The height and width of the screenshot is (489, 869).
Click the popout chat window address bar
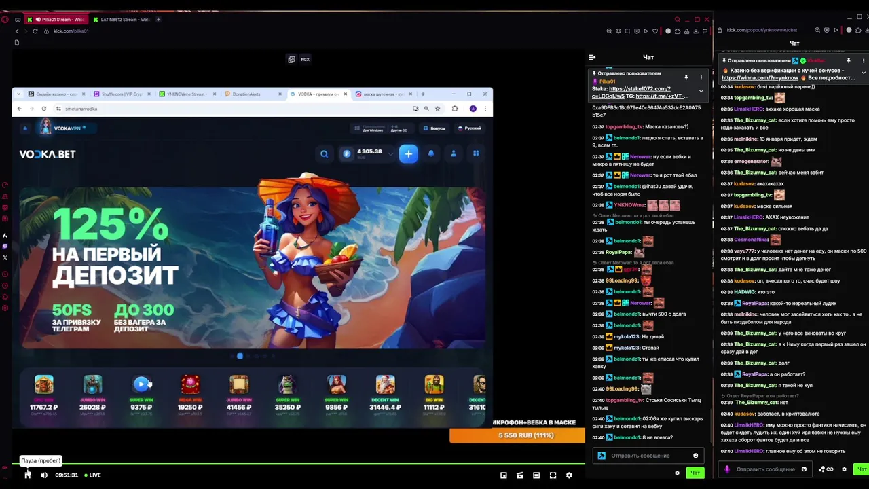[x=762, y=30]
